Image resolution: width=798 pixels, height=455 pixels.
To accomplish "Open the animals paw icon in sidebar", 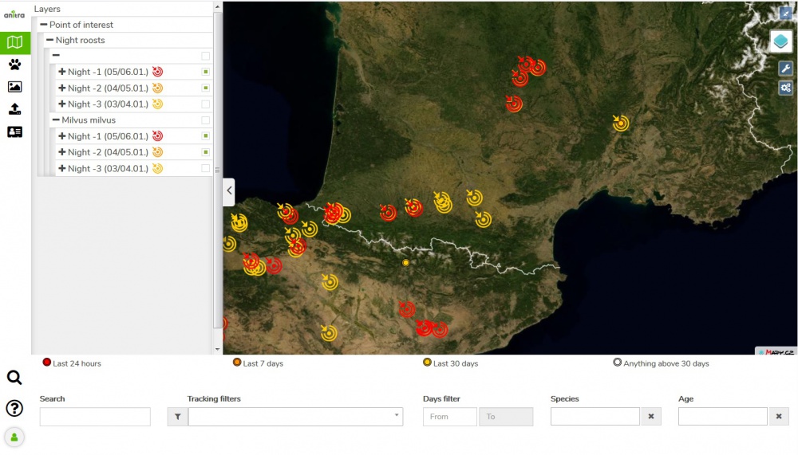I will pos(14,65).
